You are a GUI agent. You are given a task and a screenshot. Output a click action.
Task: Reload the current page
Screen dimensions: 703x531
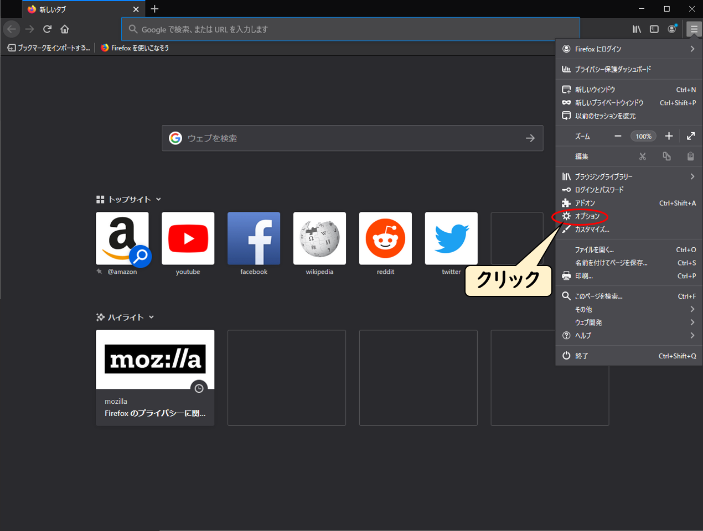[x=47, y=29]
